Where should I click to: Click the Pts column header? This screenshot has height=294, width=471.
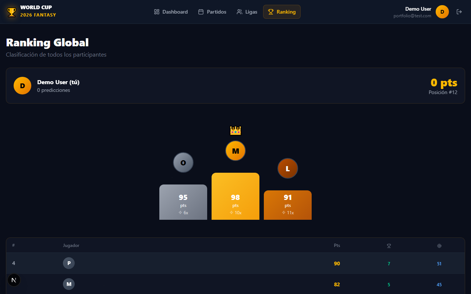click(337, 245)
